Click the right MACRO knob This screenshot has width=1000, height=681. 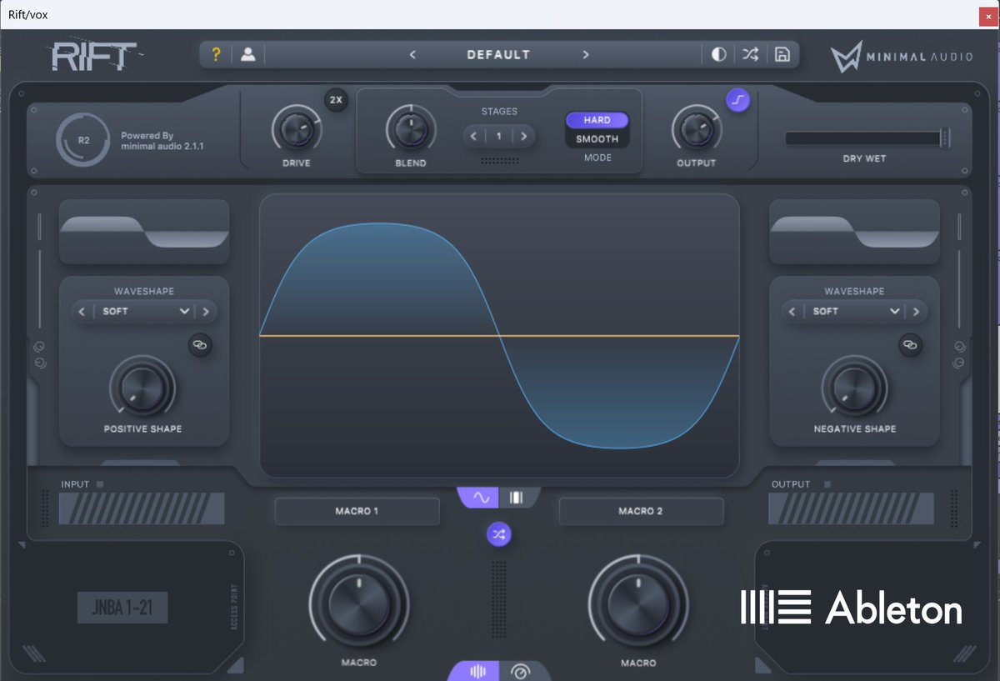(638, 604)
